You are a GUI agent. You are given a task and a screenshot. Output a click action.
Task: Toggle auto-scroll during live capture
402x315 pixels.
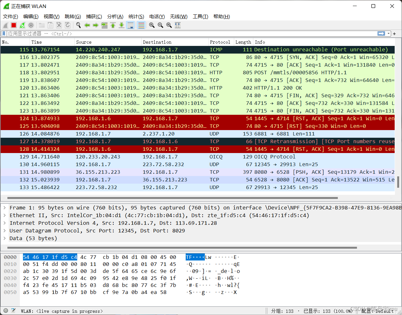(x=130, y=25)
